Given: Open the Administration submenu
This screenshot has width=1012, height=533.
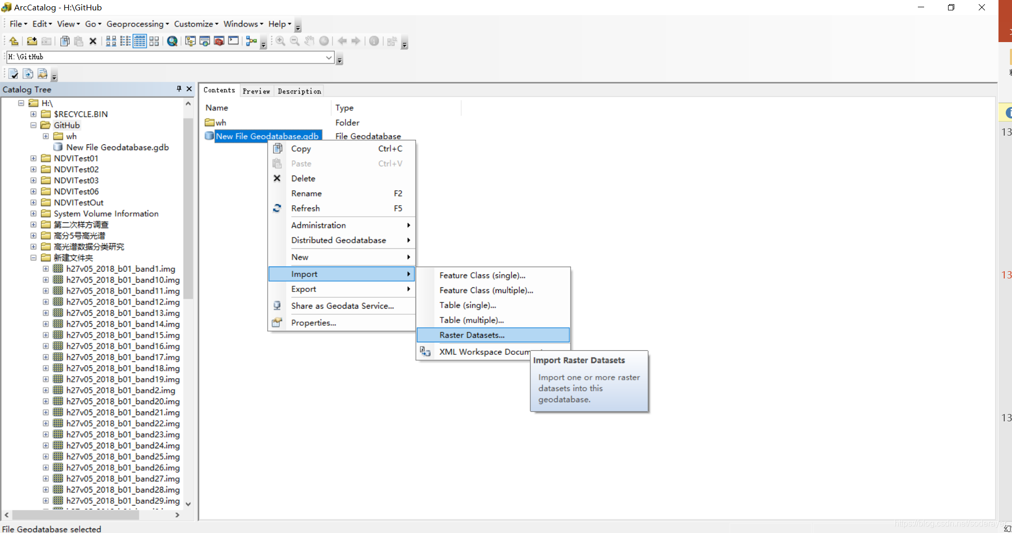Looking at the screenshot, I should pos(342,225).
